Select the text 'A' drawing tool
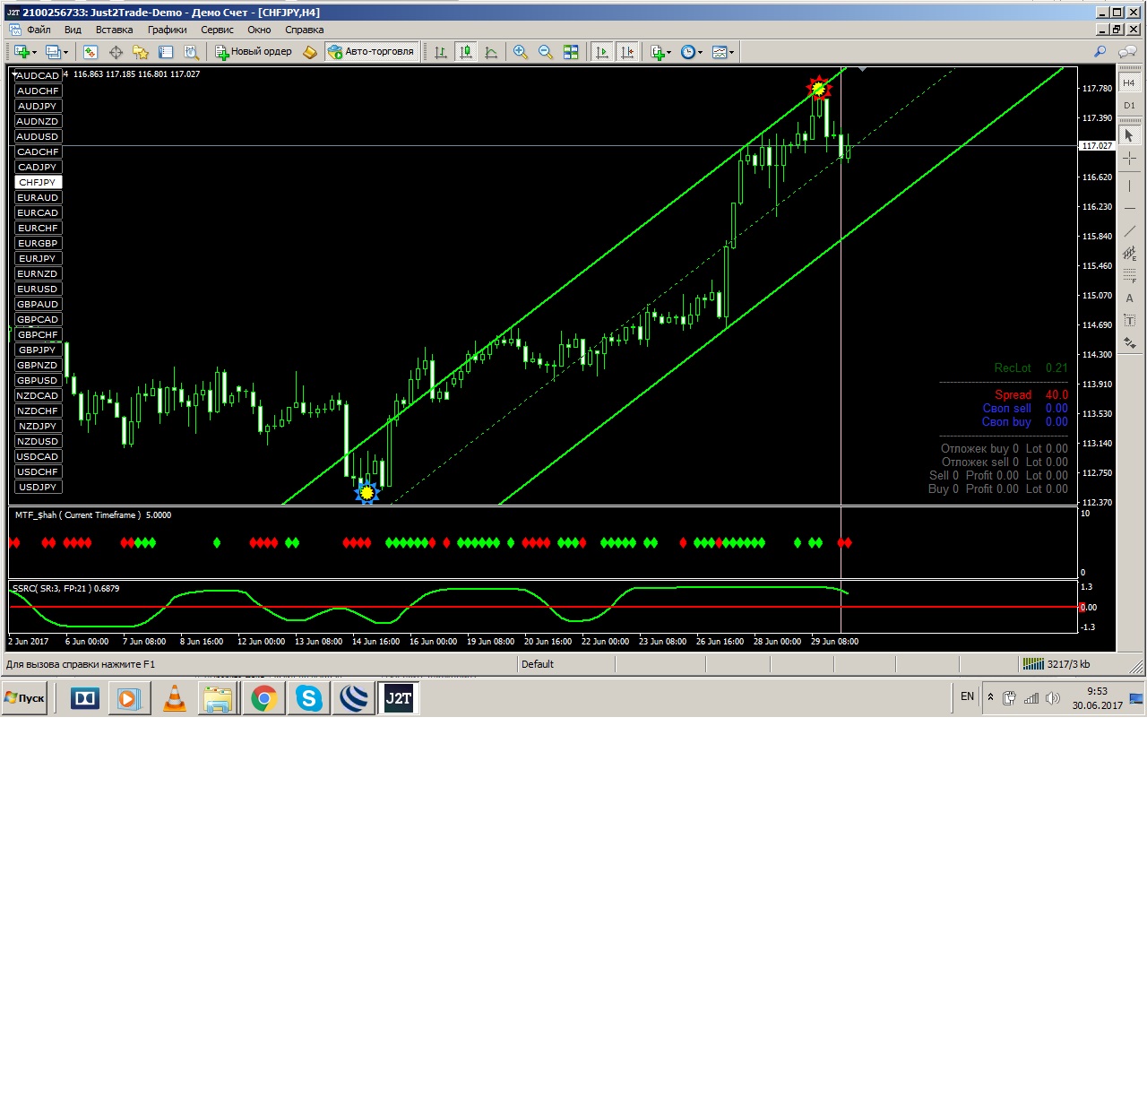Image resolution: width=1147 pixels, height=1115 pixels. tap(1129, 298)
